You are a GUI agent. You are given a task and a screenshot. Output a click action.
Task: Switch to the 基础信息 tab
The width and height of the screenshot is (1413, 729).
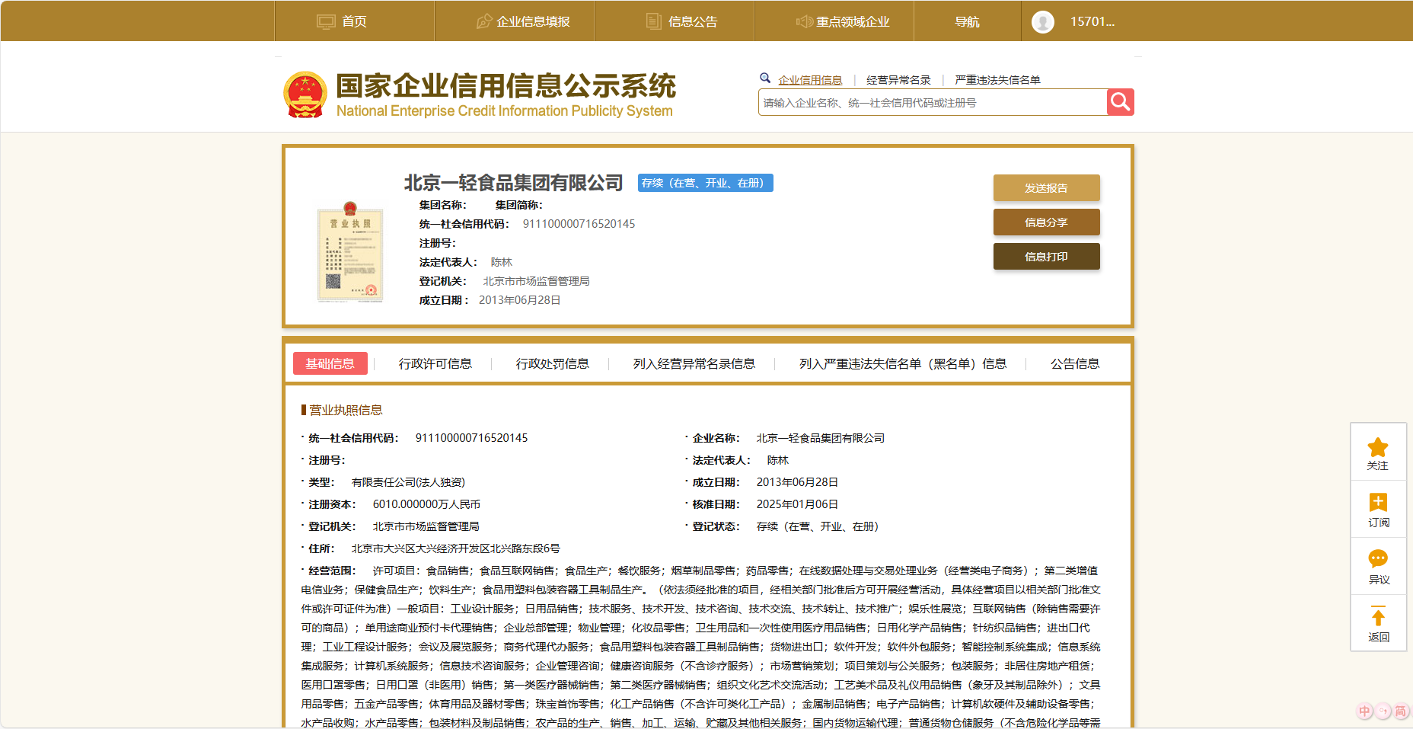coord(330,363)
